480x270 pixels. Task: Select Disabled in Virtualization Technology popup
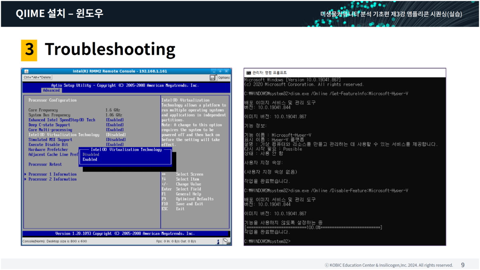click(91, 154)
